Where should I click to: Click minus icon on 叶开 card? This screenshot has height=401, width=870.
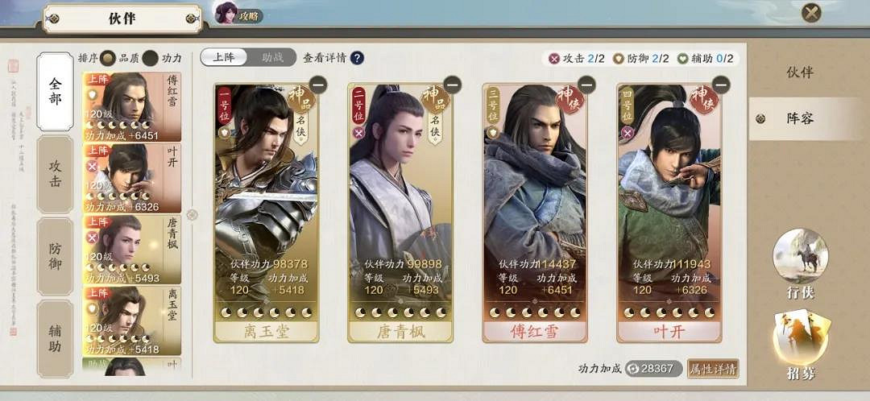point(721,85)
